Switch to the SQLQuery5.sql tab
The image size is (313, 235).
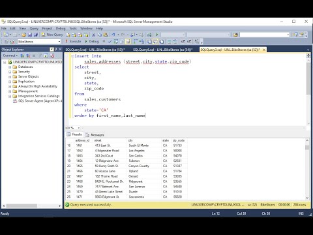pos(95,50)
